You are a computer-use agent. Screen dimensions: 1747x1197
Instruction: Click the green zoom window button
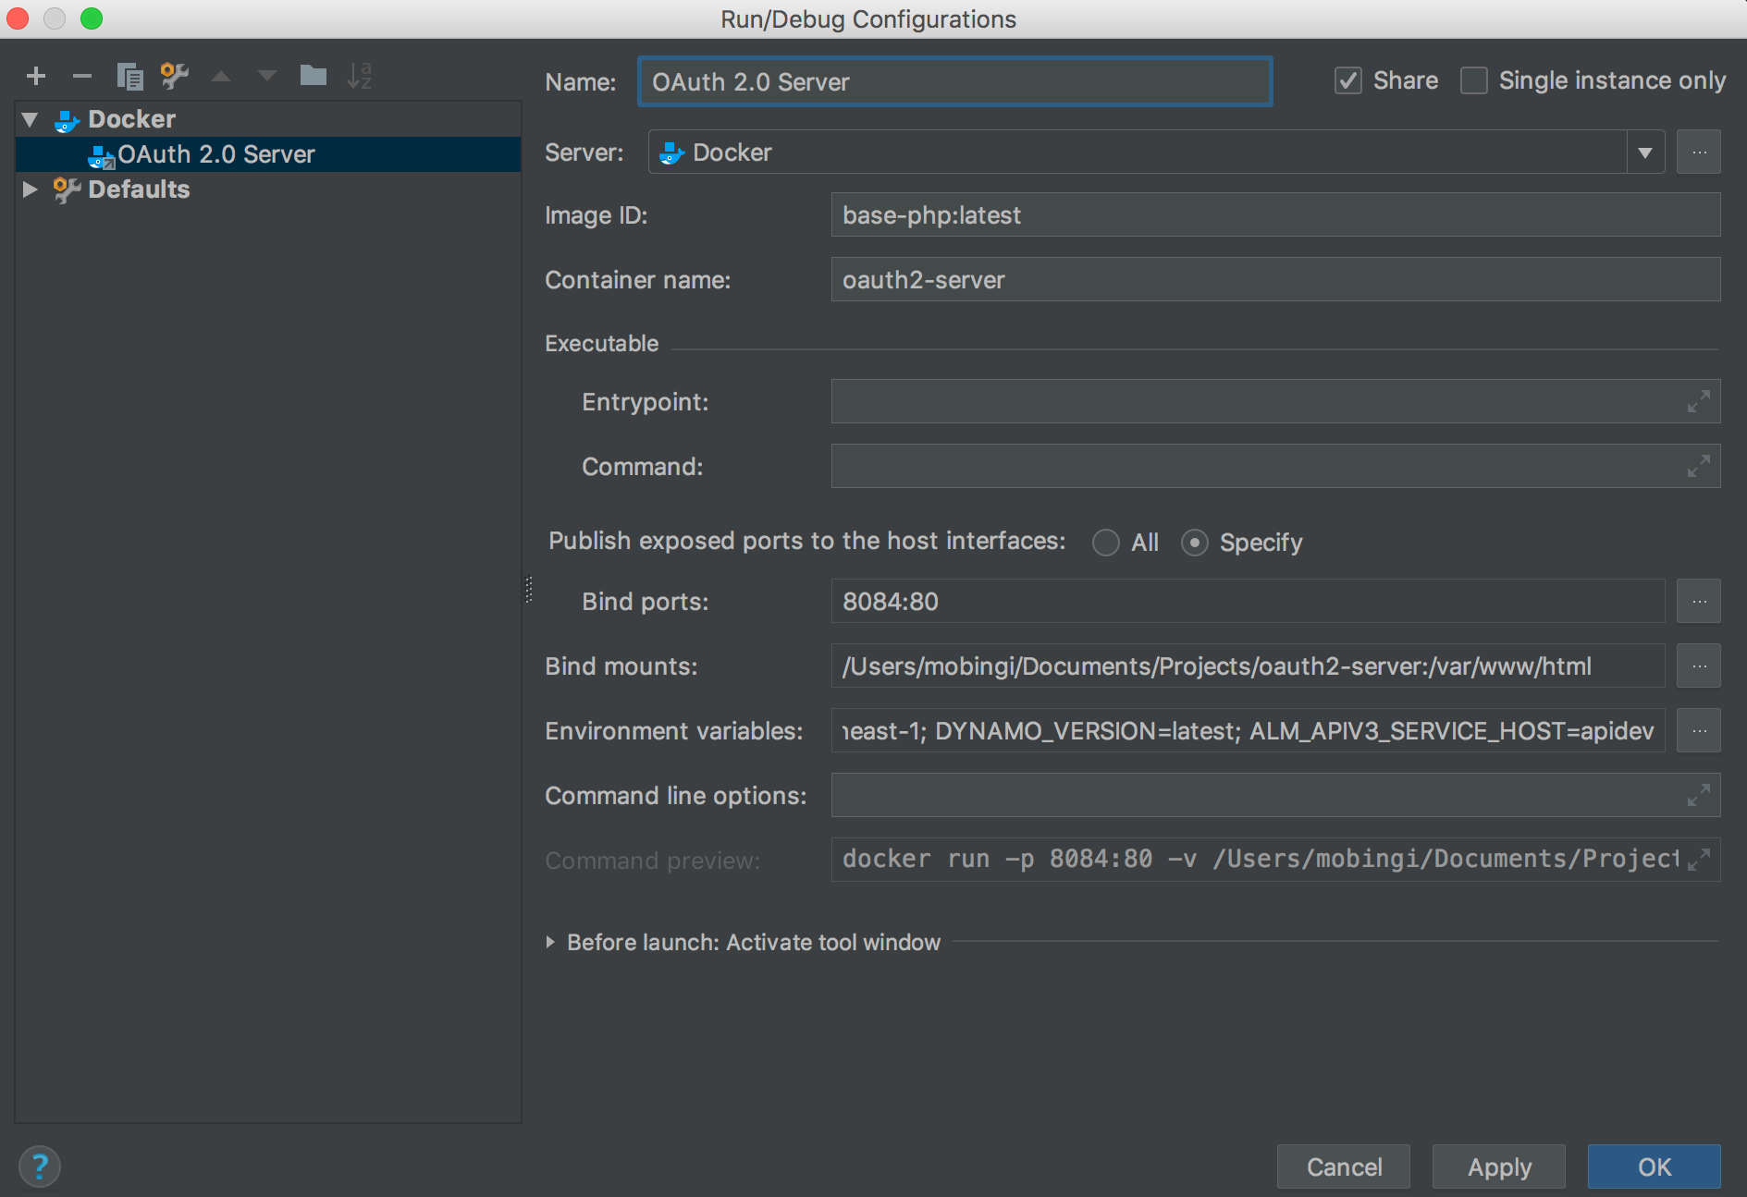92,18
